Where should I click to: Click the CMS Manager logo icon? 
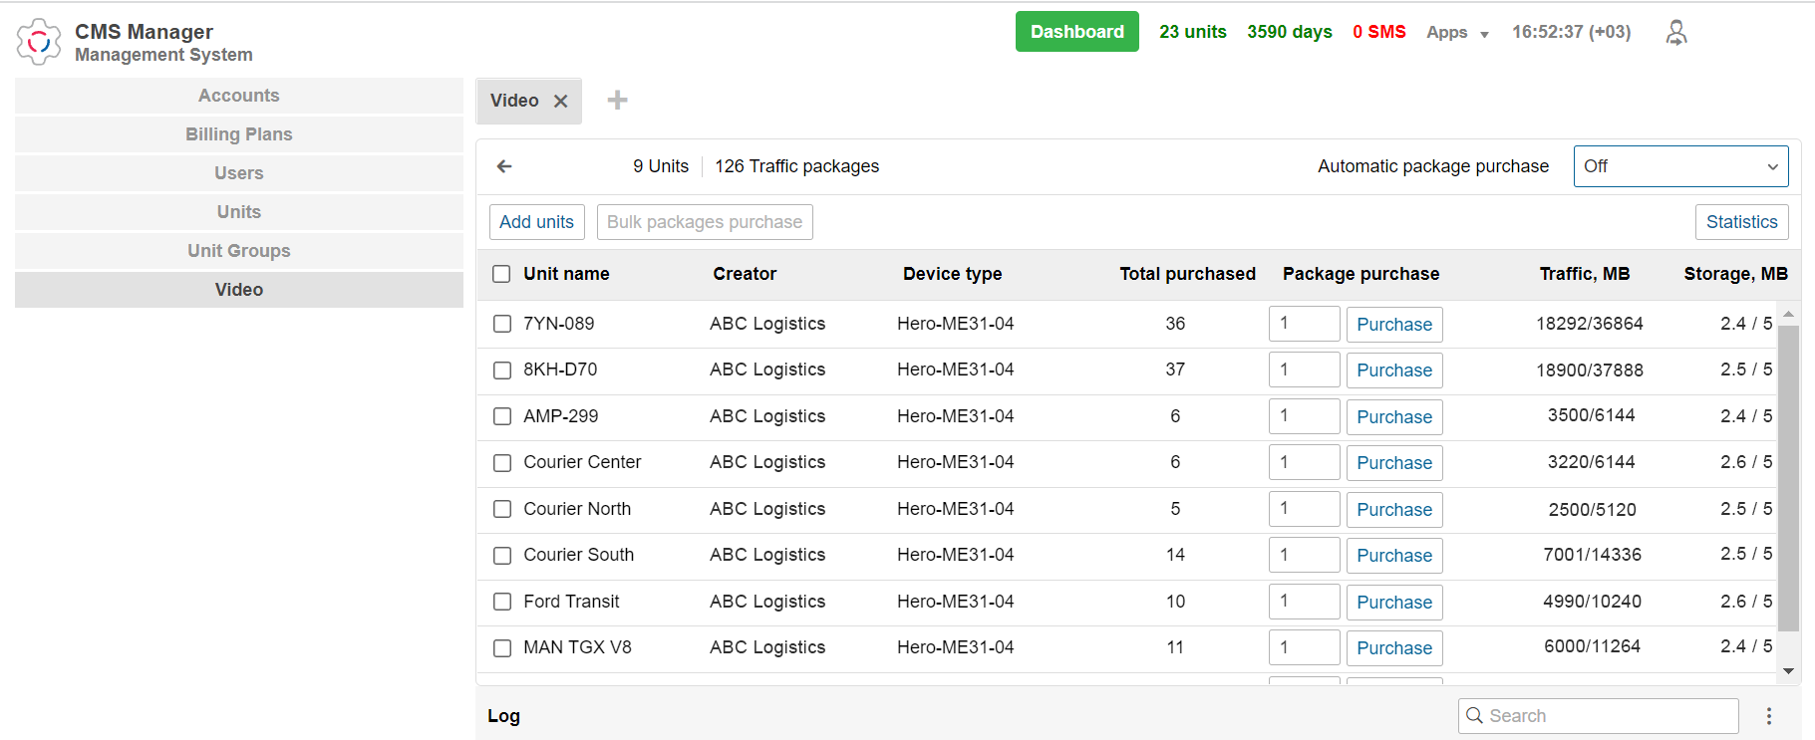pos(39,42)
